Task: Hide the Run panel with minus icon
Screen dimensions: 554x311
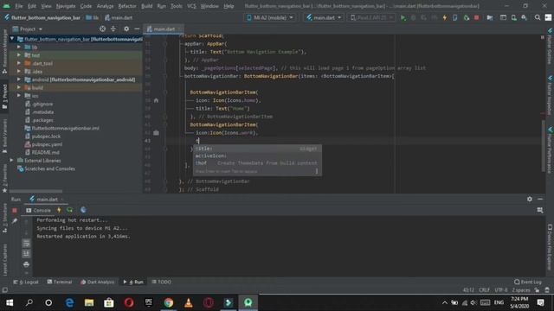Action: point(540,200)
